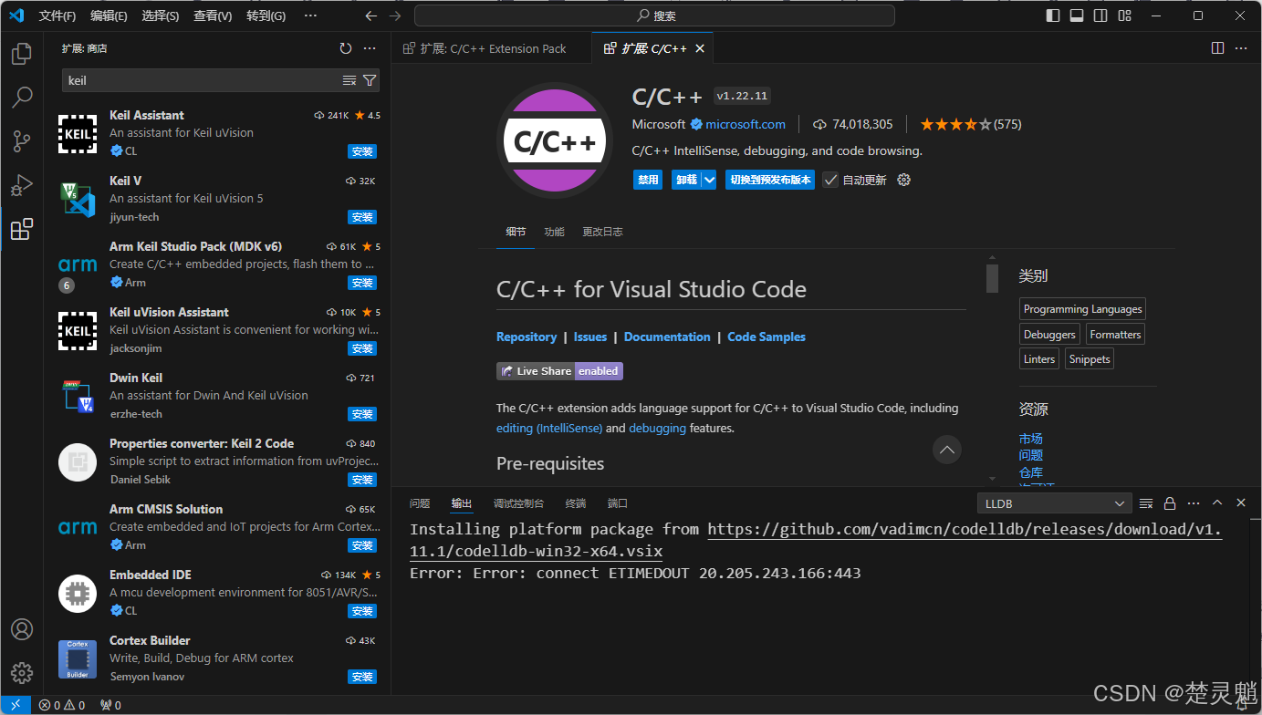Open the Explorer view in activity bar
1262x715 pixels.
click(22, 54)
